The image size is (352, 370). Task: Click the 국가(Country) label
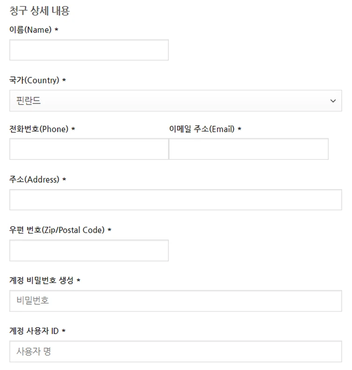pyautogui.click(x=34, y=80)
